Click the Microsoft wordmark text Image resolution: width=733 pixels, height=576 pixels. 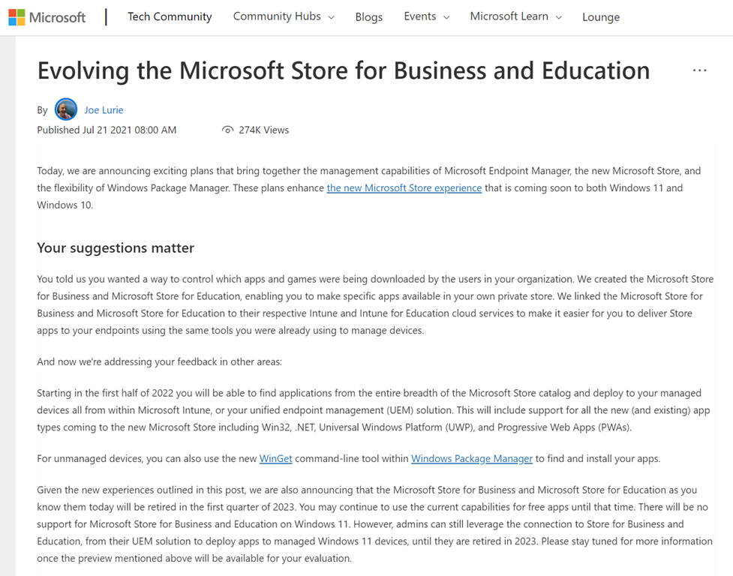tap(58, 16)
